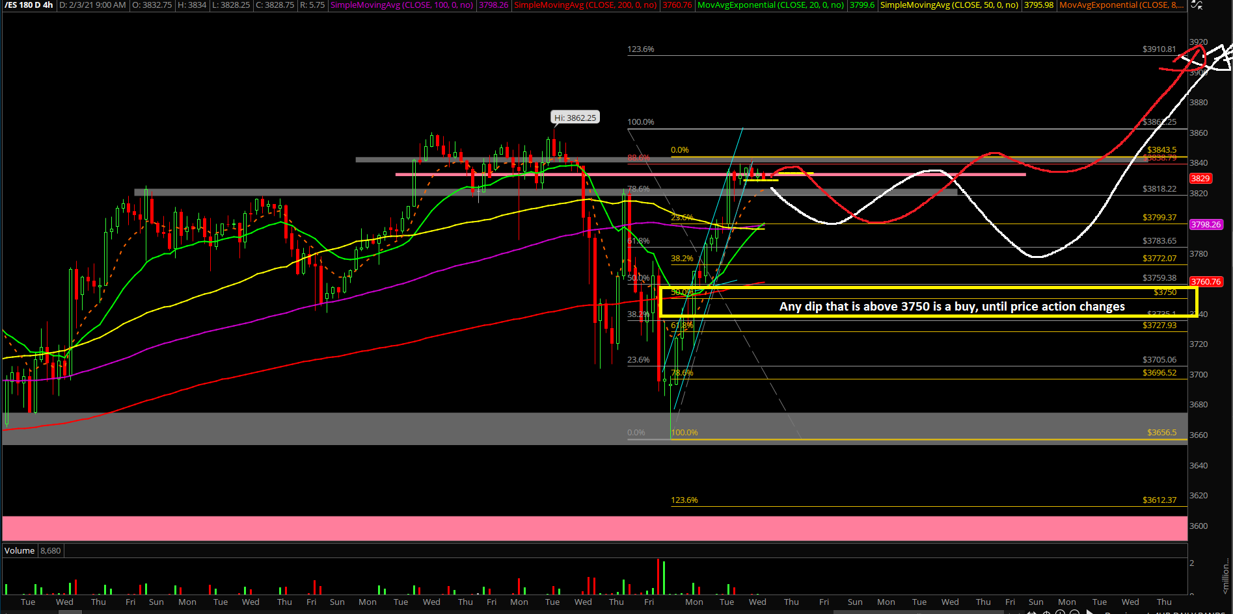The image size is (1233, 614).
Task: Click the Hi: 3862.25 price bubble
Action: 575,118
